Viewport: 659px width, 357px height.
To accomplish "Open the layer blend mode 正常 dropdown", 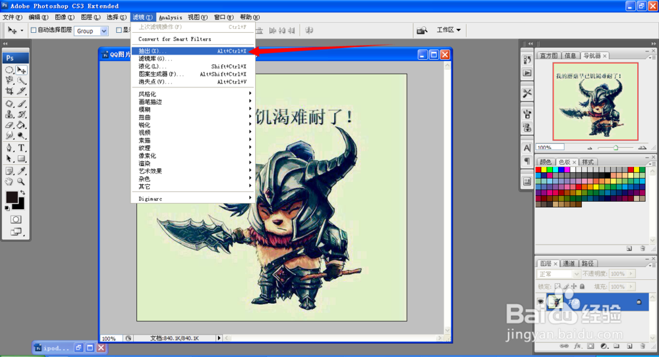I will (x=559, y=274).
